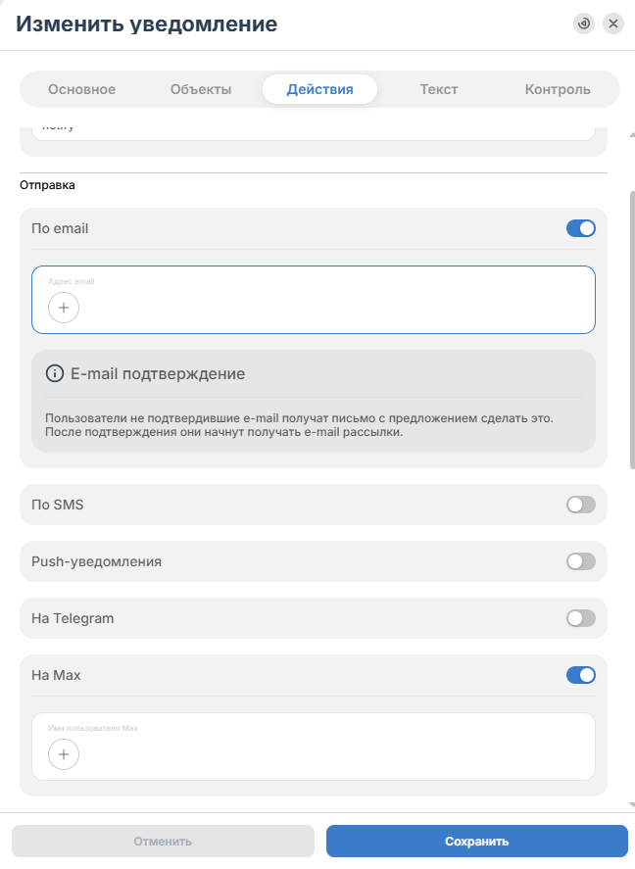Focus the Адрес email input field

coord(314,300)
